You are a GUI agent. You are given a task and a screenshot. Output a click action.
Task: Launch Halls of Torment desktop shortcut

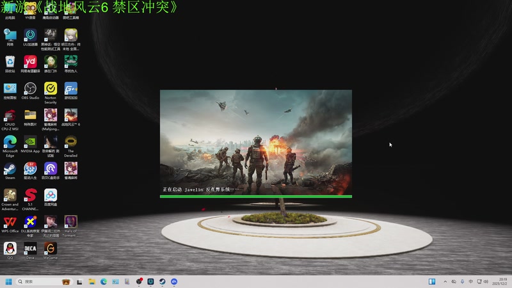click(x=70, y=227)
